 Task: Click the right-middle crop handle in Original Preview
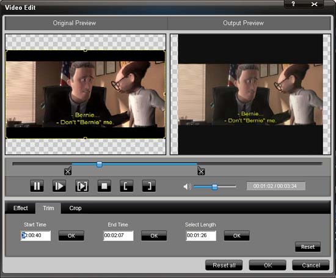(165, 94)
